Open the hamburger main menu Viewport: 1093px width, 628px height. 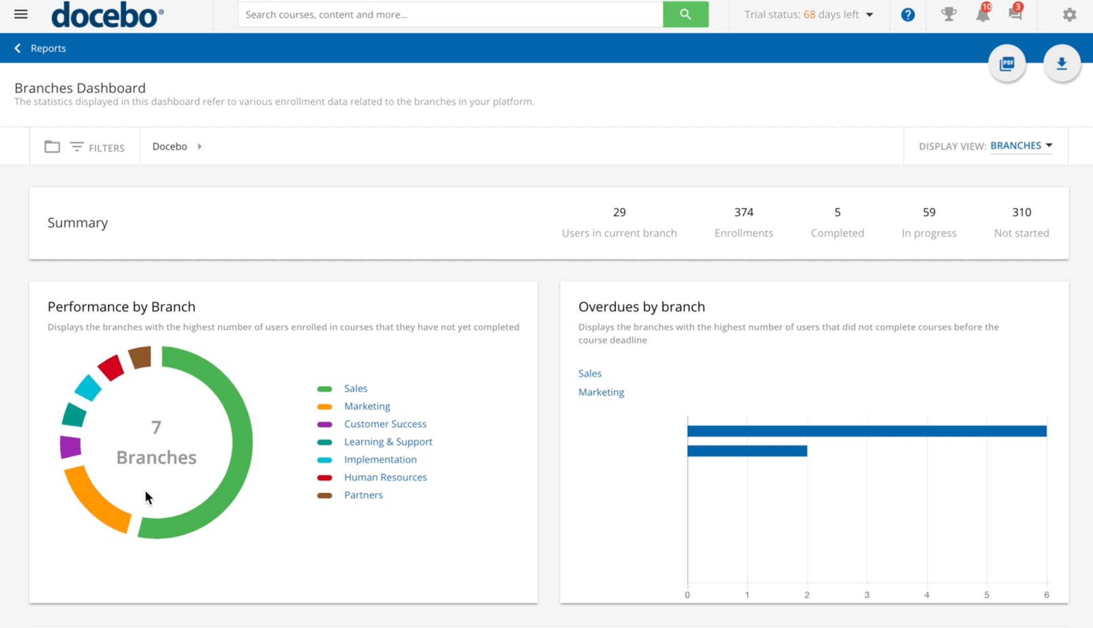[20, 14]
